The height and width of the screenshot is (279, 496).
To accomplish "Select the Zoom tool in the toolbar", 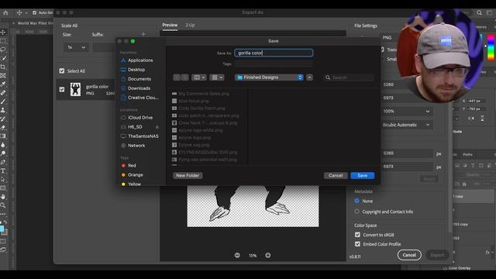I will pyautogui.click(x=3, y=205).
